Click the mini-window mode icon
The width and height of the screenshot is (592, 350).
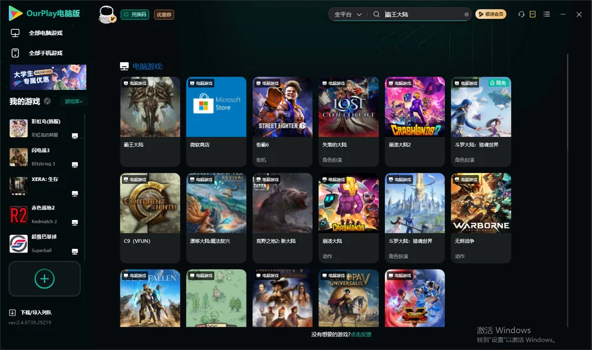click(x=533, y=14)
